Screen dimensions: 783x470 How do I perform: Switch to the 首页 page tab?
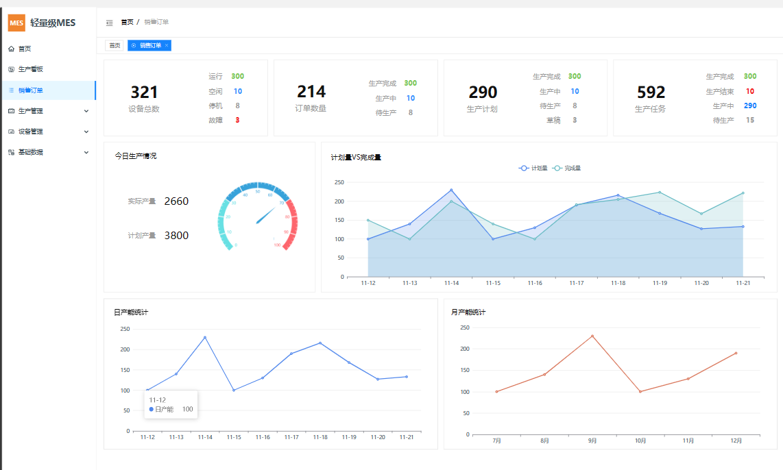tap(115, 45)
